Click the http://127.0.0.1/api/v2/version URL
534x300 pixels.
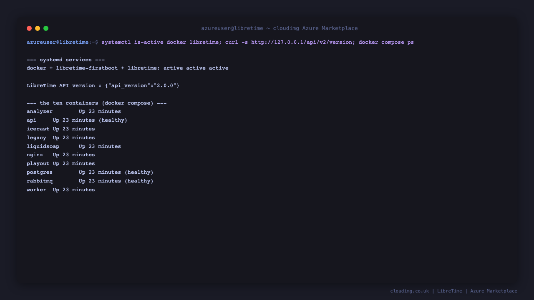coord(302,42)
